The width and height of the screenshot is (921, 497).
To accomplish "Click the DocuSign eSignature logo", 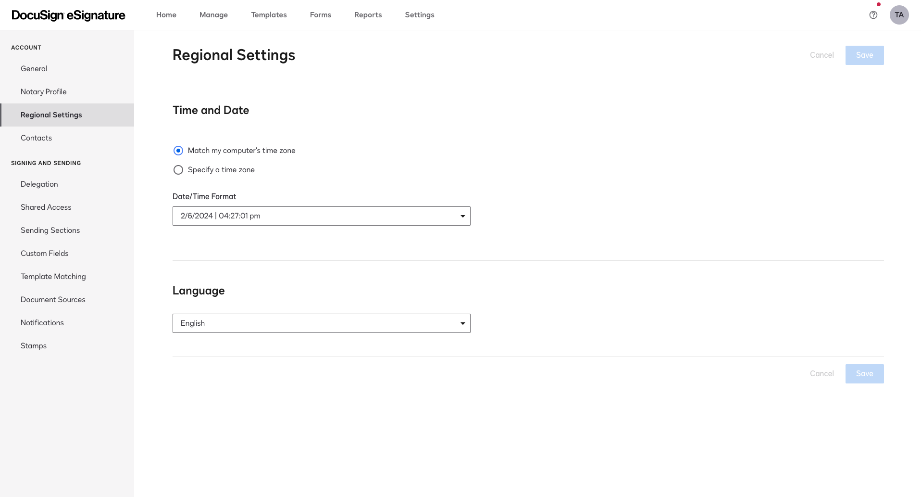I will point(68,15).
